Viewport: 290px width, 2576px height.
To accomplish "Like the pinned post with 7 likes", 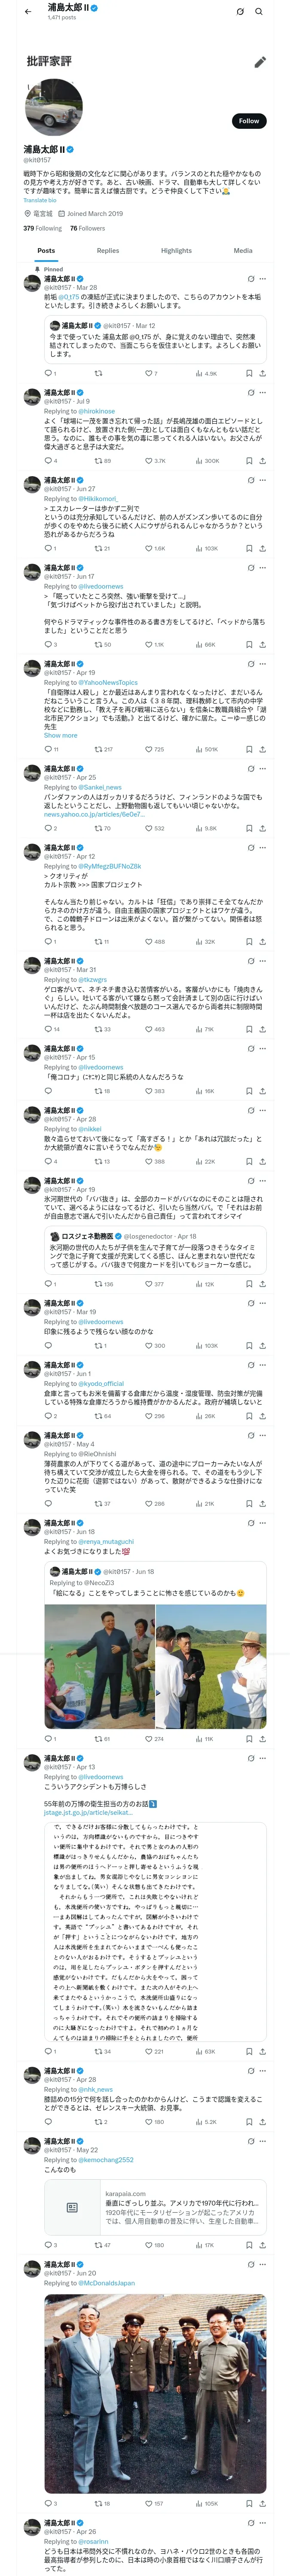I will 151,373.
